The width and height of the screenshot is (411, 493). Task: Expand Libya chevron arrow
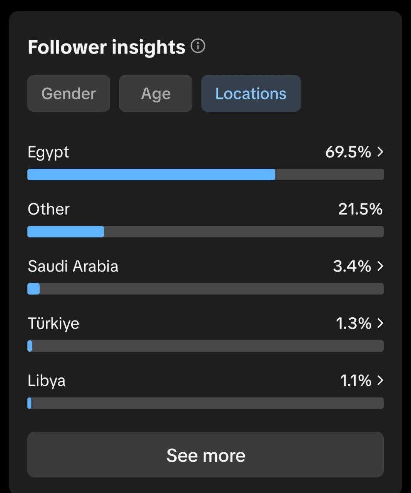pyautogui.click(x=380, y=381)
